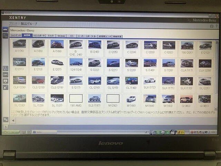
Task: Open the CLK (209) model
Action: pos(205,64)
